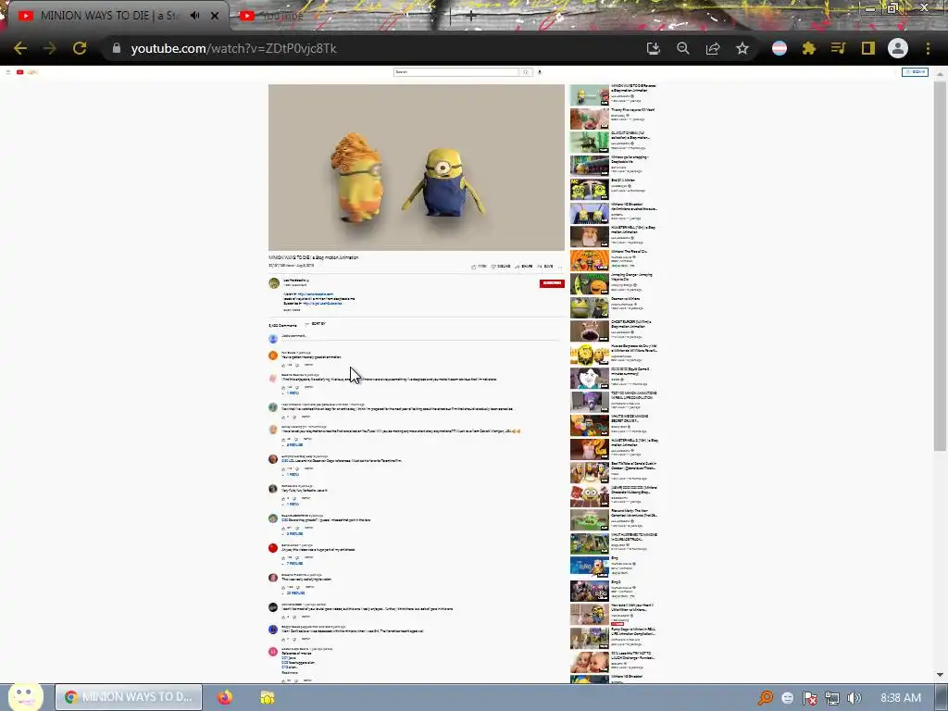Open the Start menu smiley button
Image resolution: width=948 pixels, height=711 pixels.
pyautogui.click(x=25, y=696)
